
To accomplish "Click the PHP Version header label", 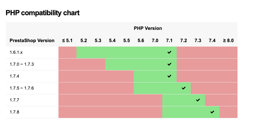I will (x=148, y=28).
